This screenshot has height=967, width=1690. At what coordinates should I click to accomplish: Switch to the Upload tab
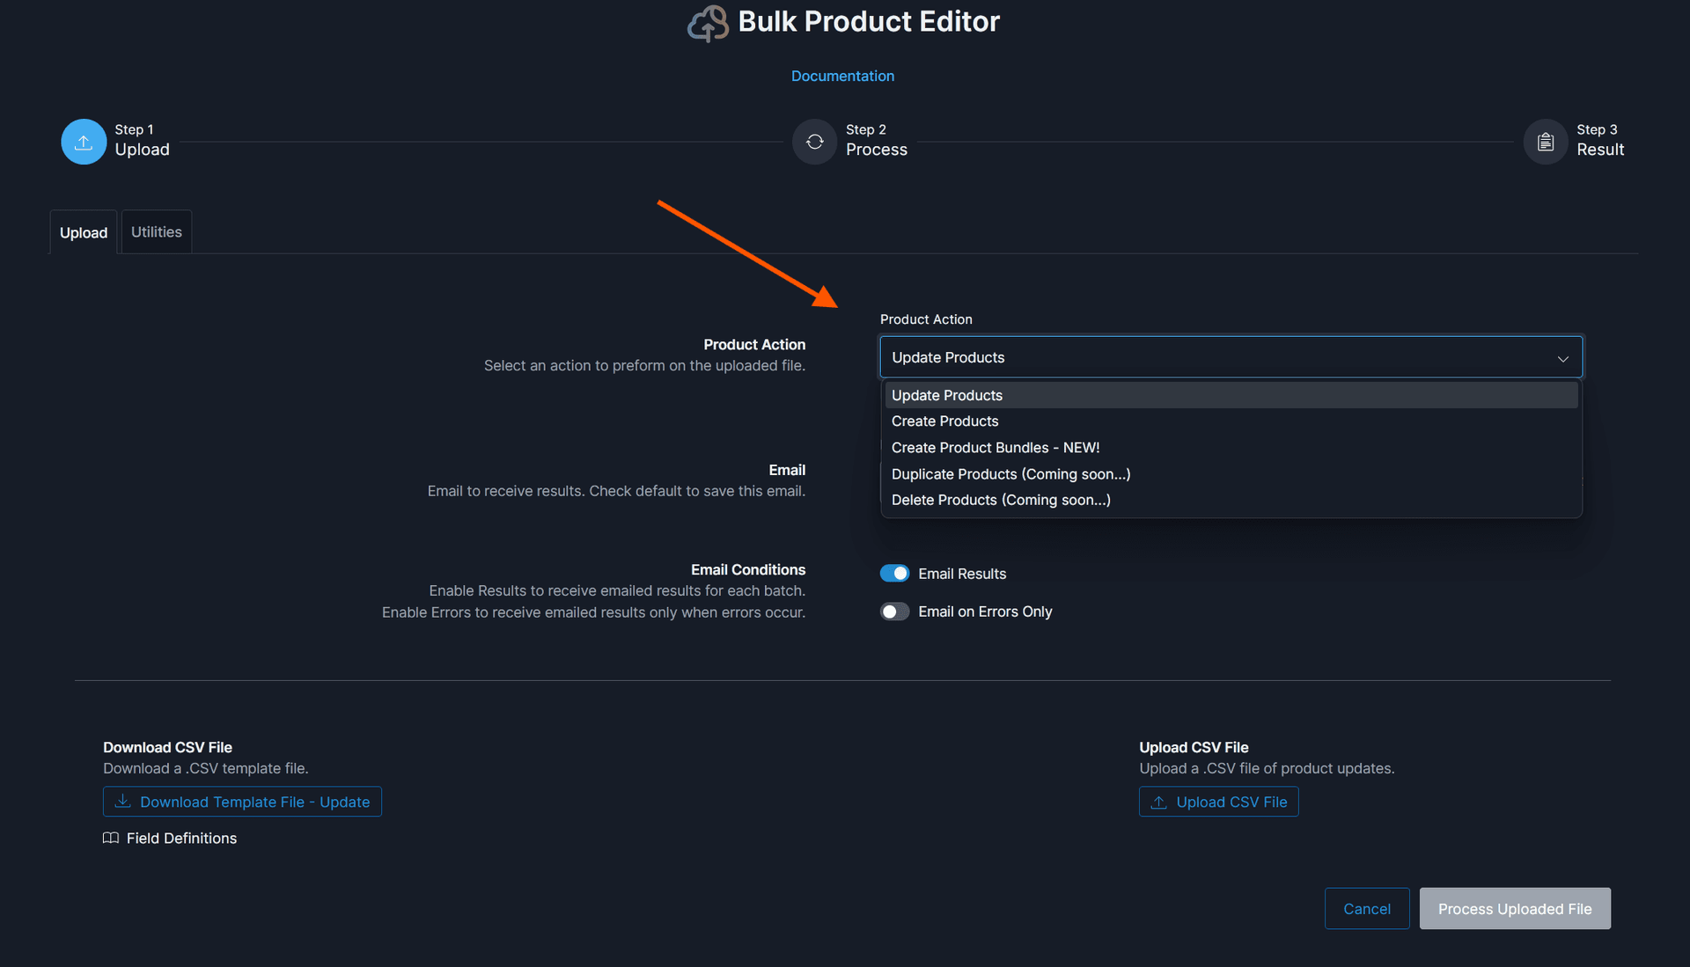[x=83, y=232]
